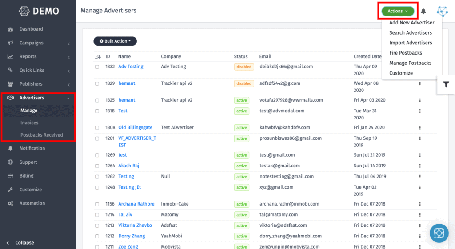Open the Old Billingsgate advertiser link
Image resolution: width=455 pixels, height=249 pixels.
(135, 127)
